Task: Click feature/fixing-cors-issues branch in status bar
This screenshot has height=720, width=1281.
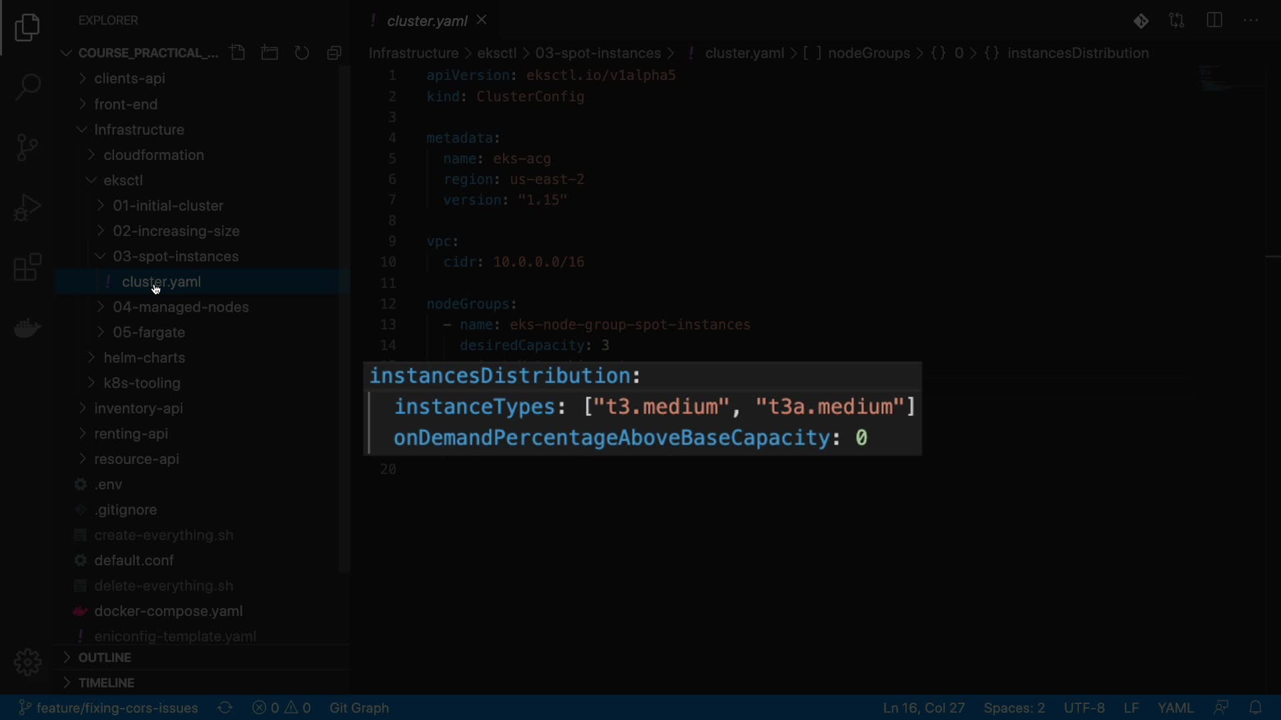Action: (x=117, y=708)
